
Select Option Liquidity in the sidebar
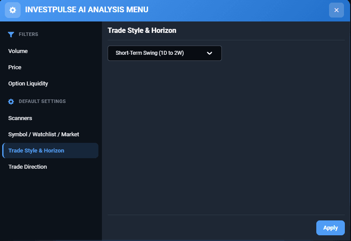[x=50, y=84]
